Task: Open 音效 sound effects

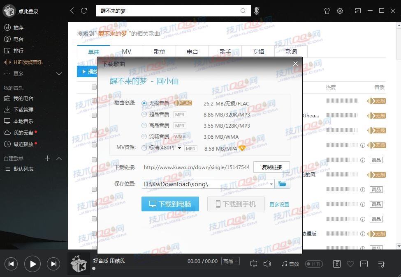Action: point(290,264)
